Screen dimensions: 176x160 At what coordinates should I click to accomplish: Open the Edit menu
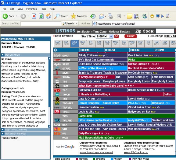coord(12,9)
